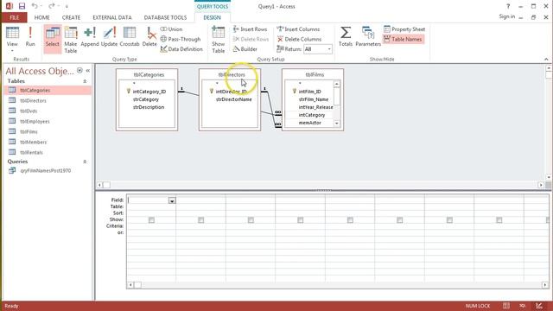Open the expression Builder
Viewport: 553px width, 311px height.
pyautogui.click(x=245, y=49)
